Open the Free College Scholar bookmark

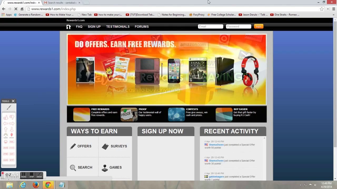(221, 15)
